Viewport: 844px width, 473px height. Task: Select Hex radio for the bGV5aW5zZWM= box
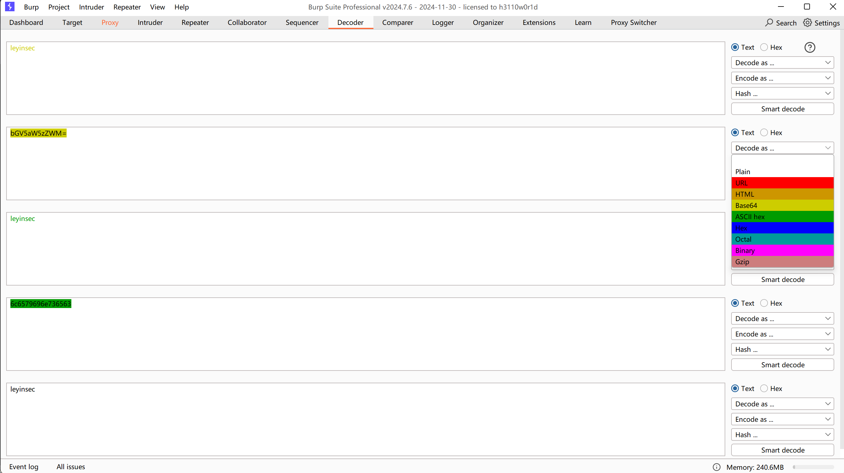pos(764,132)
